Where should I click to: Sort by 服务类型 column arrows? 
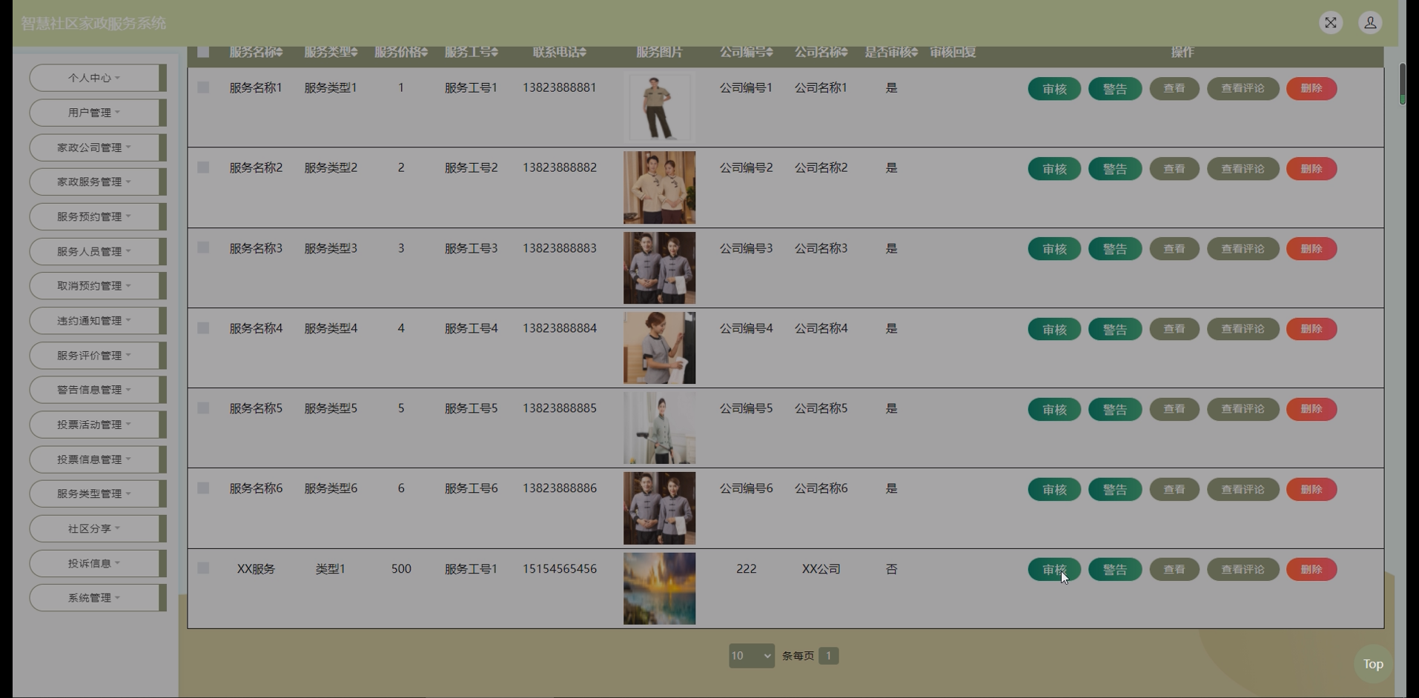[354, 52]
